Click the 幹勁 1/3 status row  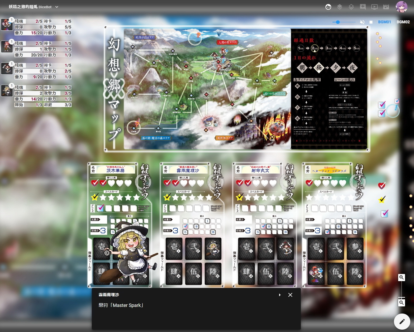point(28,105)
